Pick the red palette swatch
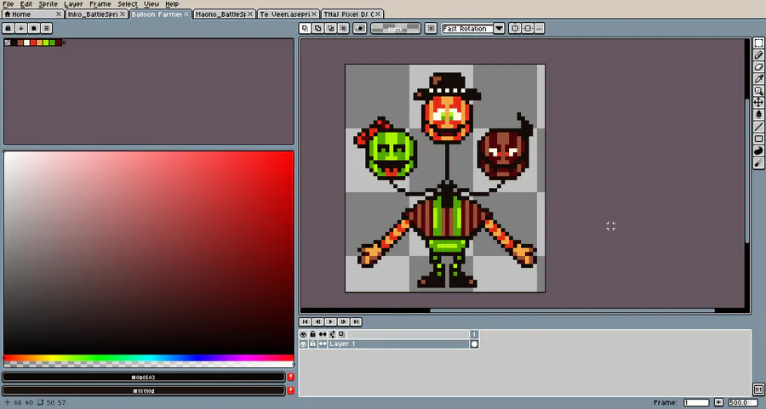766x409 pixels. [x=33, y=43]
